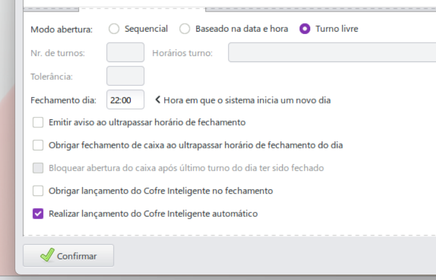Click the Horários turno label text
Screen dimensions: 436x280
pos(182,53)
